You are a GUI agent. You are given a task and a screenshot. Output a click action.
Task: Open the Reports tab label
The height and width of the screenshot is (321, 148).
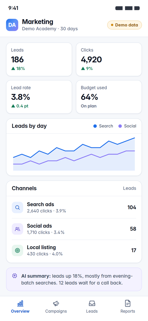tap(128, 311)
